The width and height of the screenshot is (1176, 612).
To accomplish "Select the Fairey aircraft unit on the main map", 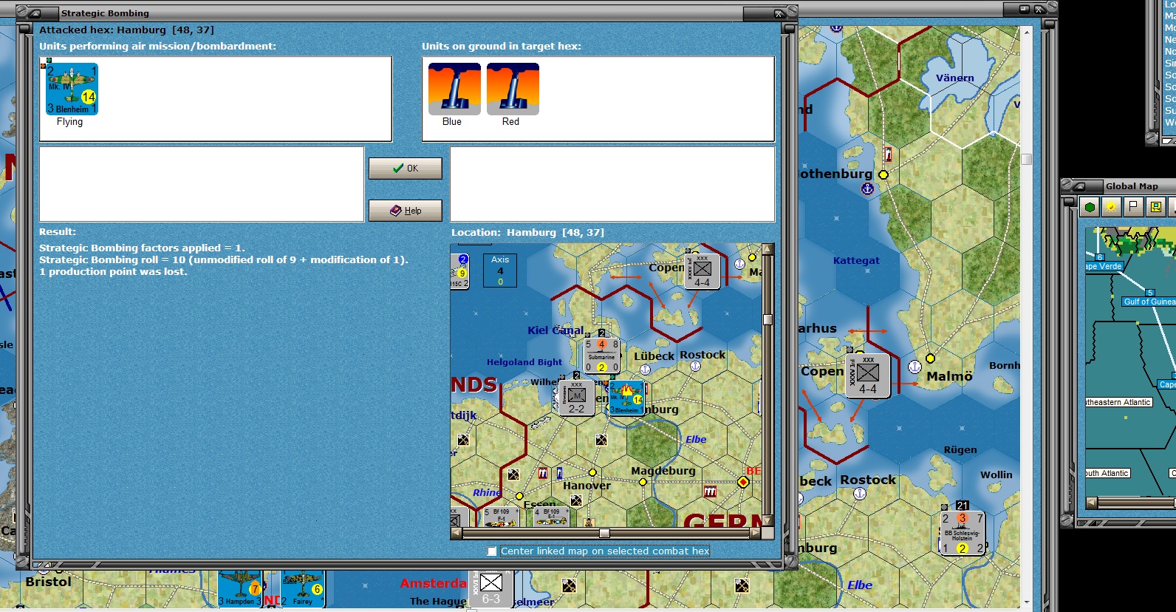I will coord(303,588).
